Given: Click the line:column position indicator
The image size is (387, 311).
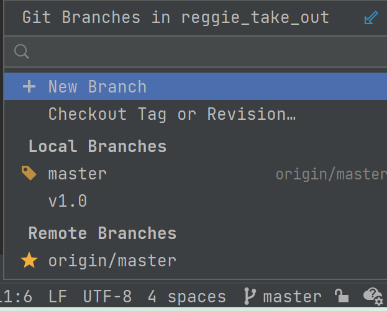Looking at the screenshot, I should 16,297.
